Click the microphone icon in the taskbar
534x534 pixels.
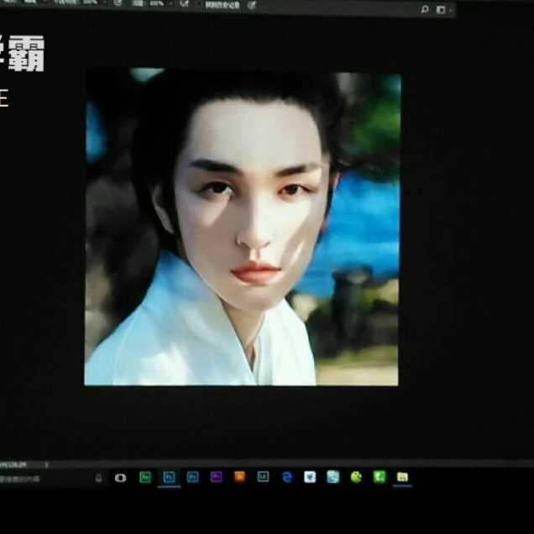[x=99, y=479]
